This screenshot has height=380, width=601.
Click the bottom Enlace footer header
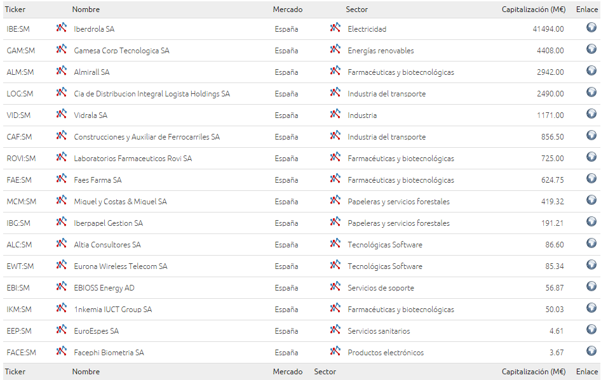(587, 372)
